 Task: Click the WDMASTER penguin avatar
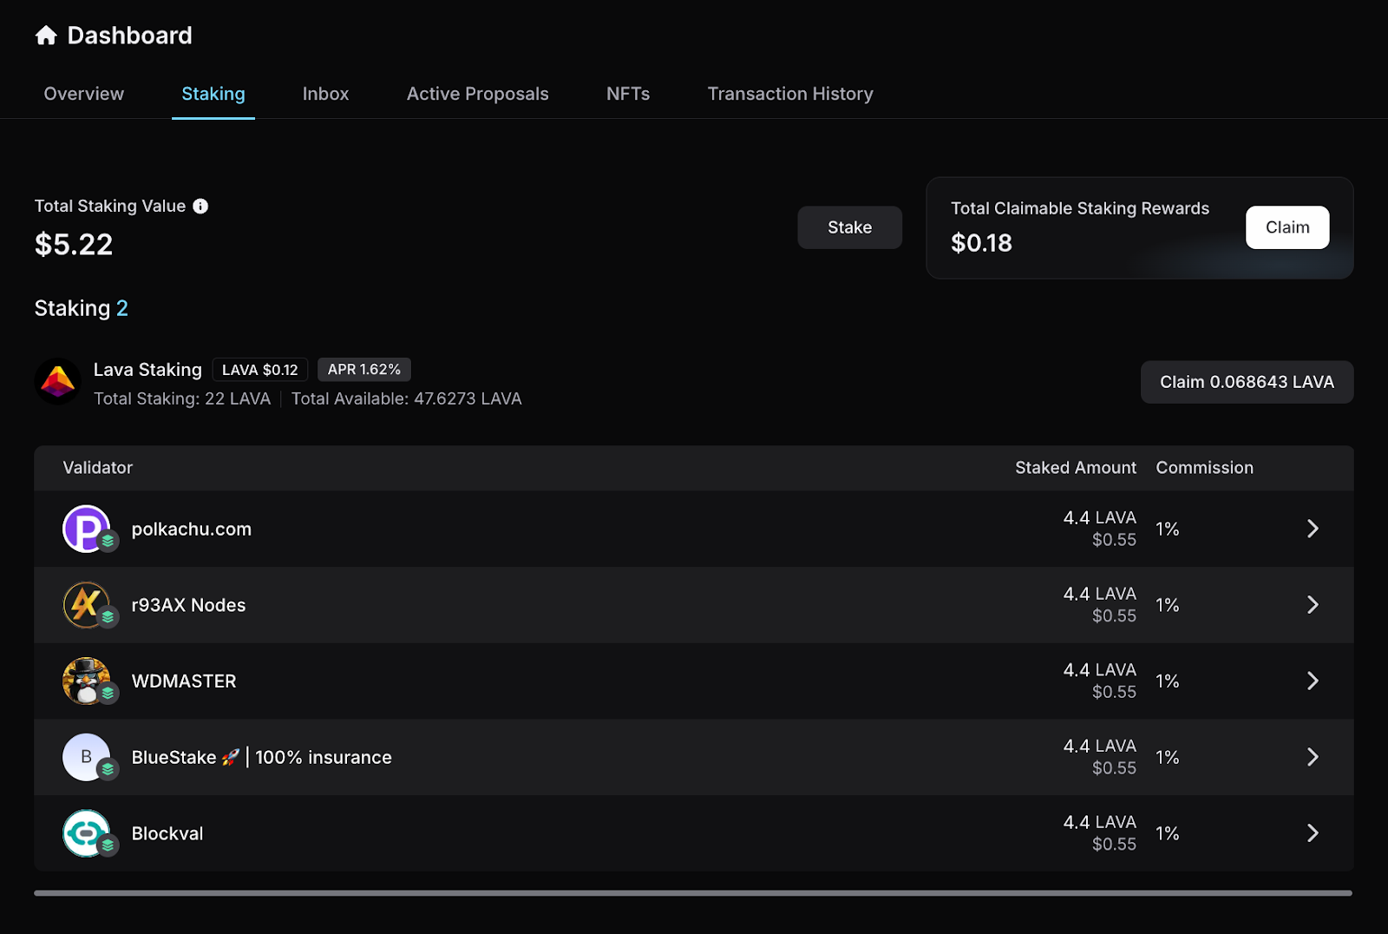click(87, 681)
